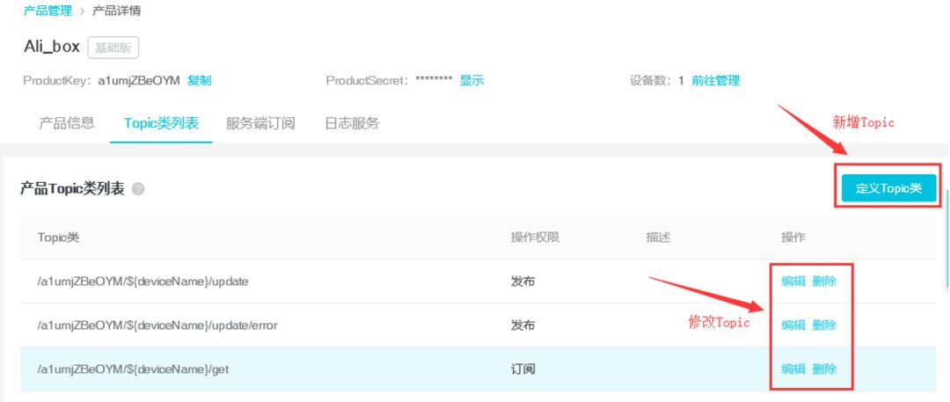Image resolution: width=950 pixels, height=402 pixels.
Task: Edit the /get subscribe topic
Action: [793, 369]
